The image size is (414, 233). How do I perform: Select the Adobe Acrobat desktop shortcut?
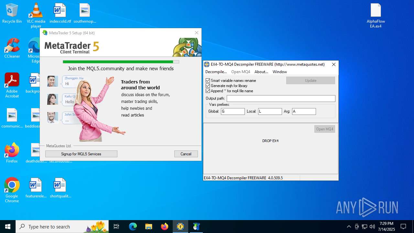tap(12, 85)
